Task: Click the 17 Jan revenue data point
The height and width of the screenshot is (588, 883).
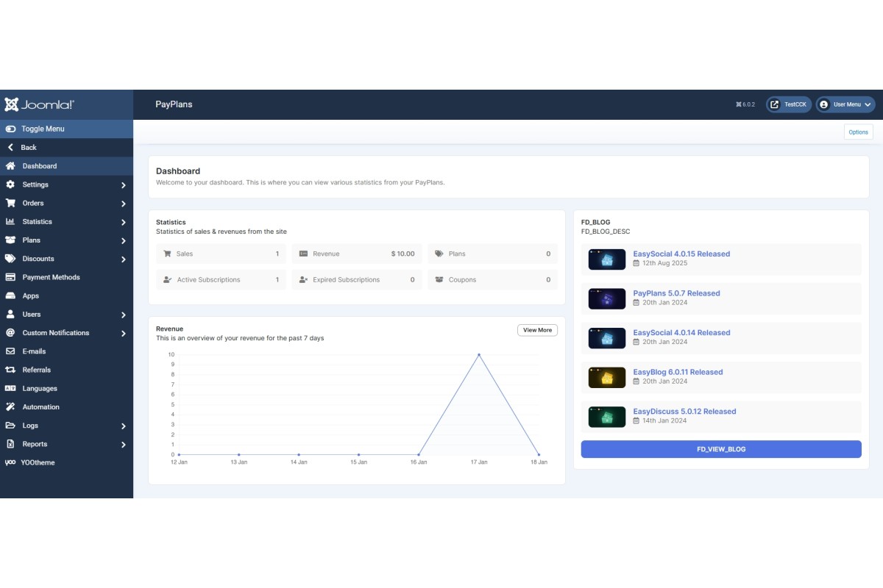Action: tap(479, 355)
